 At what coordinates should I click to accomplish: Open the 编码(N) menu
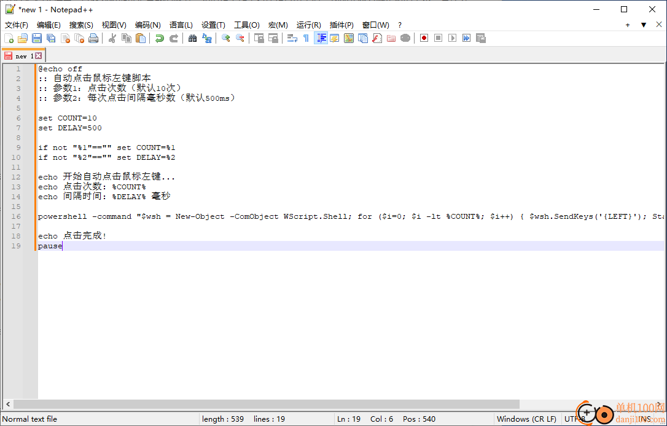tap(147, 25)
